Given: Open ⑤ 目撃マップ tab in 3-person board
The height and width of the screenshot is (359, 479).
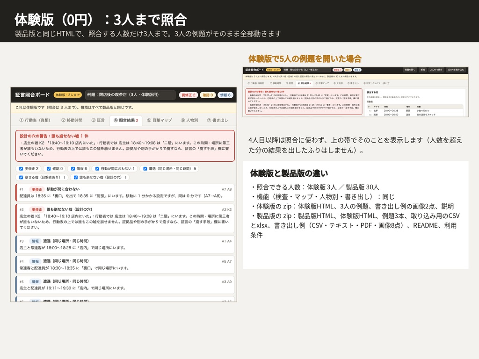Looking at the screenshot, I should click(160, 120).
